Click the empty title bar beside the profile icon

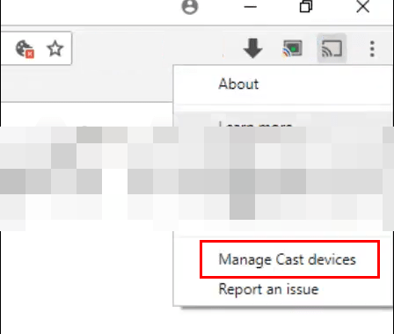[88, 11]
